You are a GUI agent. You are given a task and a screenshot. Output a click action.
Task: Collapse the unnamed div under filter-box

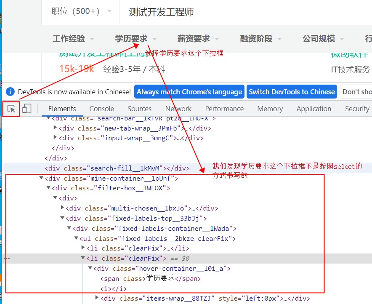point(55,197)
